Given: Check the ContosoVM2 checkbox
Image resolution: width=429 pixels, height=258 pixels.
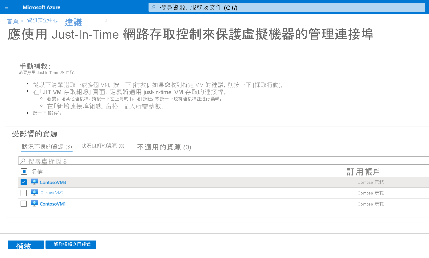Looking at the screenshot, I should (24, 193).
